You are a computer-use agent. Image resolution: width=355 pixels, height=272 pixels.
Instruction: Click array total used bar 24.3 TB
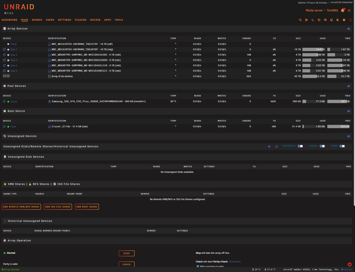click(314, 76)
